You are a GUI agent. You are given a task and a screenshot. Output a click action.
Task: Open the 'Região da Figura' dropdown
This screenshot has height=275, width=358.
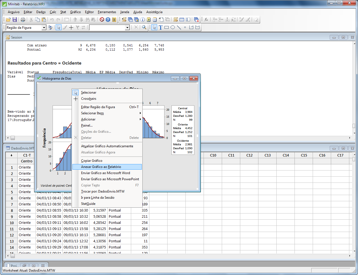tap(44, 27)
